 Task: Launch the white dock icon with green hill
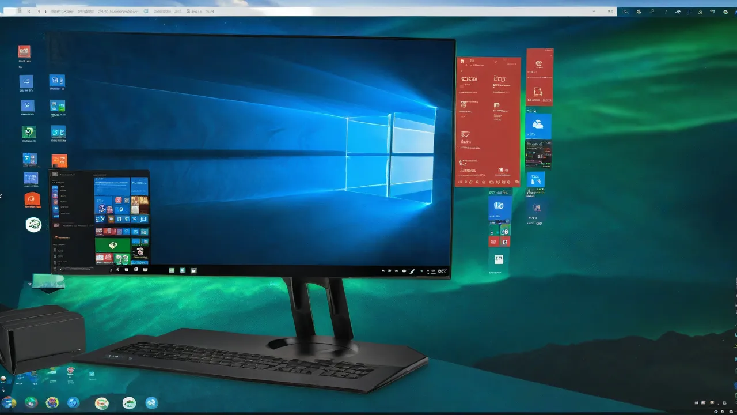(x=130, y=403)
